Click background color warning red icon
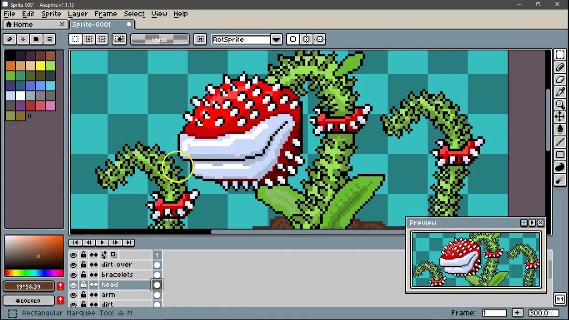569x320 pixels. [x=60, y=300]
